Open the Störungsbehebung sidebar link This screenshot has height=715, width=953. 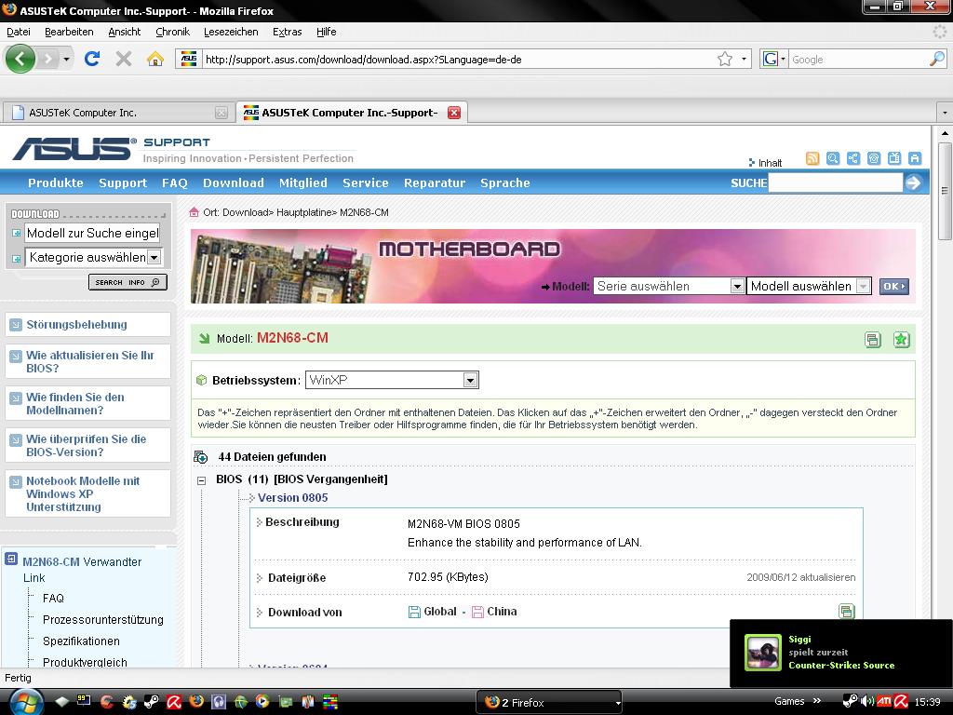[76, 325]
